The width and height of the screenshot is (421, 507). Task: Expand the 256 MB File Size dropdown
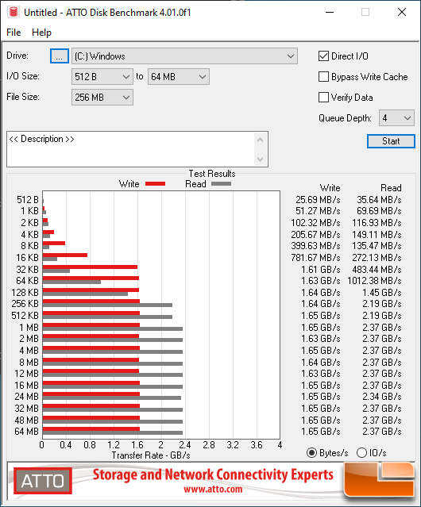pyautogui.click(x=102, y=98)
